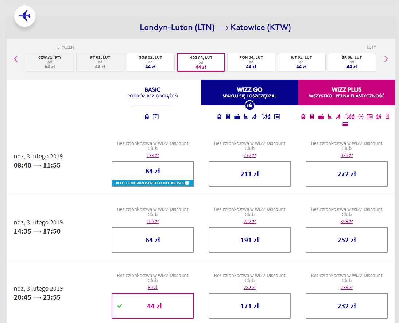Click the last-seat-at-this-price blue banner

[153, 183]
